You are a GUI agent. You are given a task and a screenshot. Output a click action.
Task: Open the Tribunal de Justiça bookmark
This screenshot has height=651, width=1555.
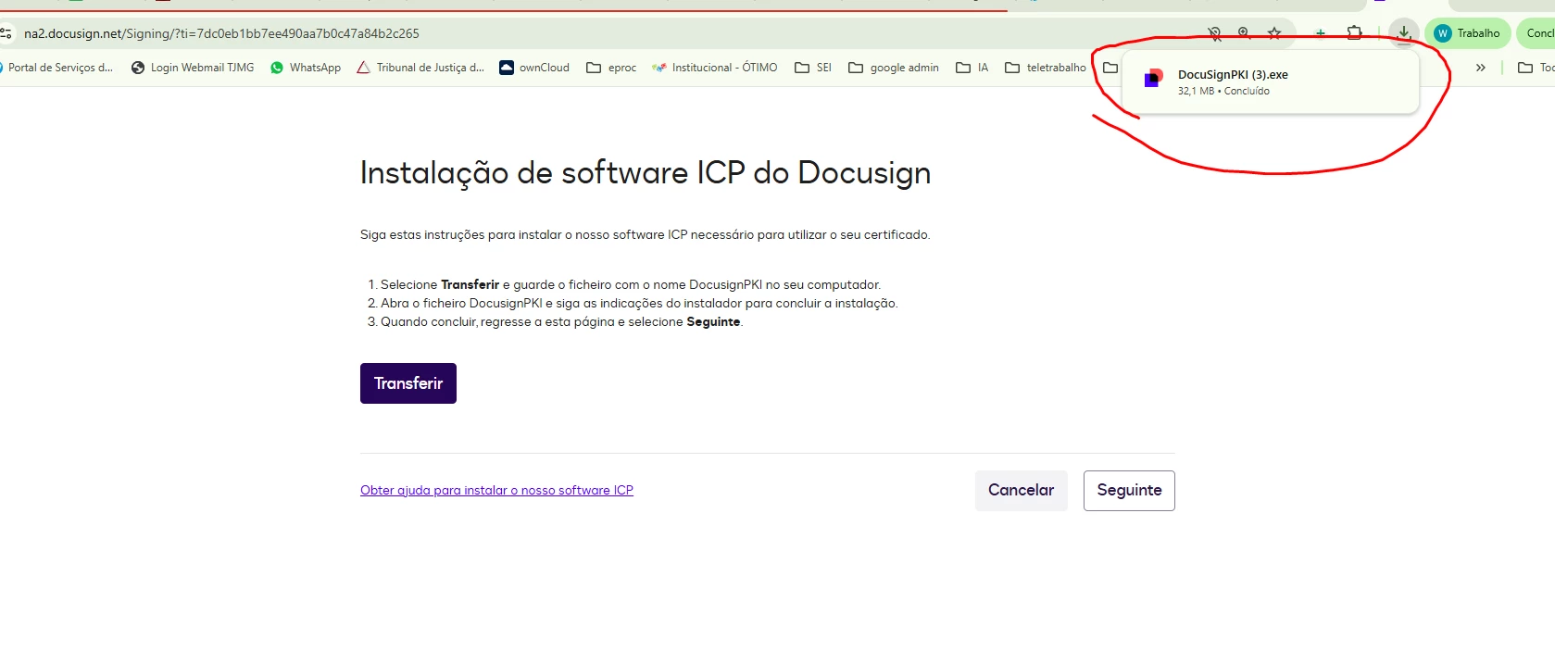(420, 68)
